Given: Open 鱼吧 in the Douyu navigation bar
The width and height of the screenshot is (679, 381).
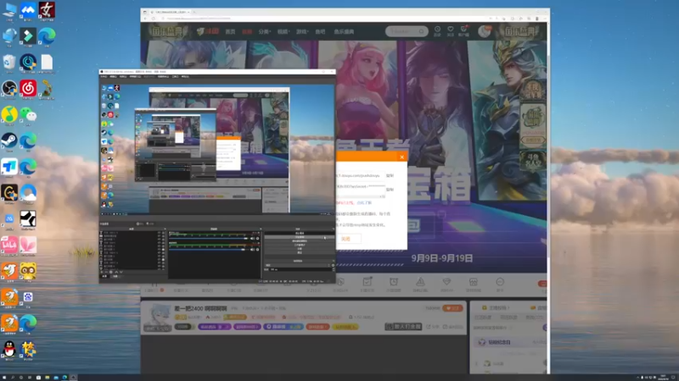Looking at the screenshot, I should point(321,31).
